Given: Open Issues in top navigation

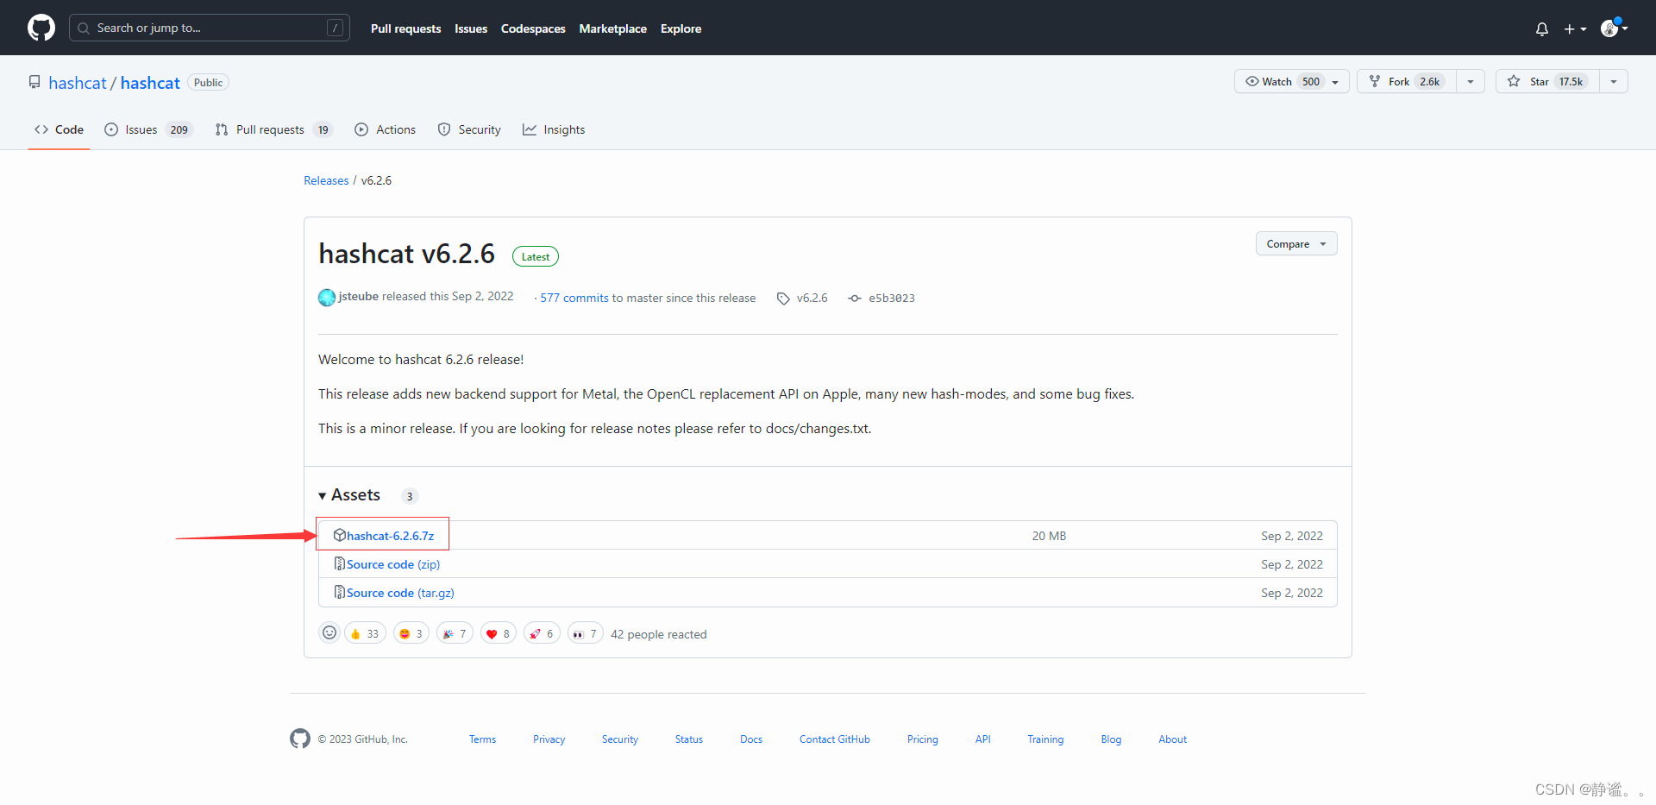Looking at the screenshot, I should point(471,28).
